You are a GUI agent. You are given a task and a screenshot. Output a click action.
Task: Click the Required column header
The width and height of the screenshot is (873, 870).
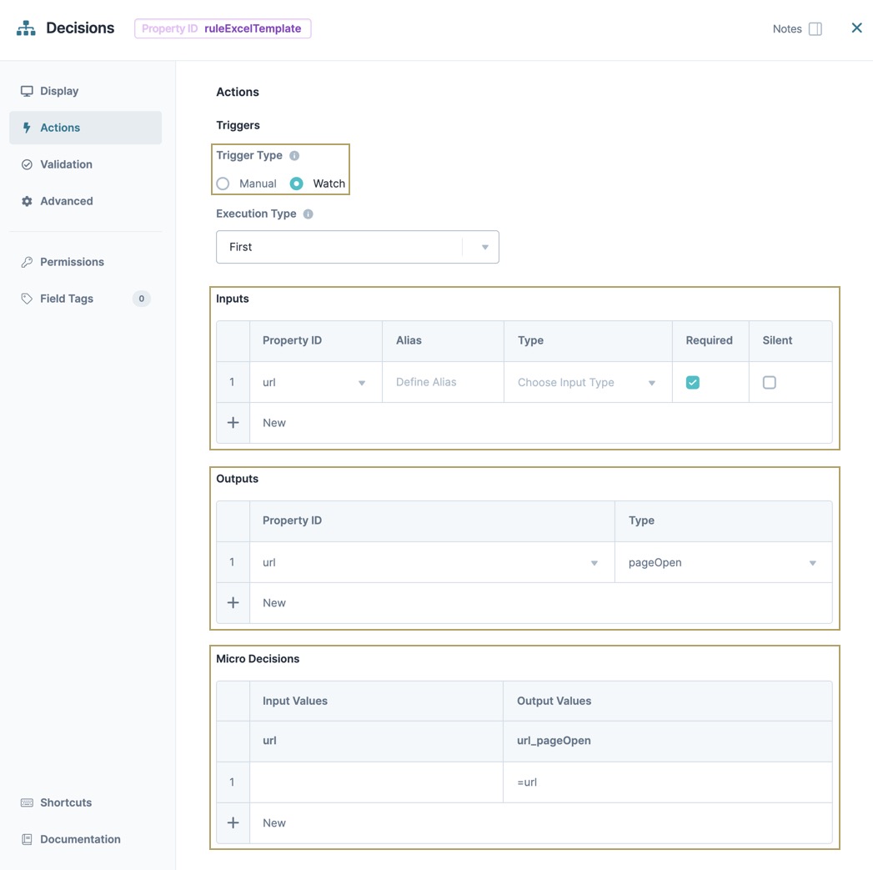pos(709,340)
